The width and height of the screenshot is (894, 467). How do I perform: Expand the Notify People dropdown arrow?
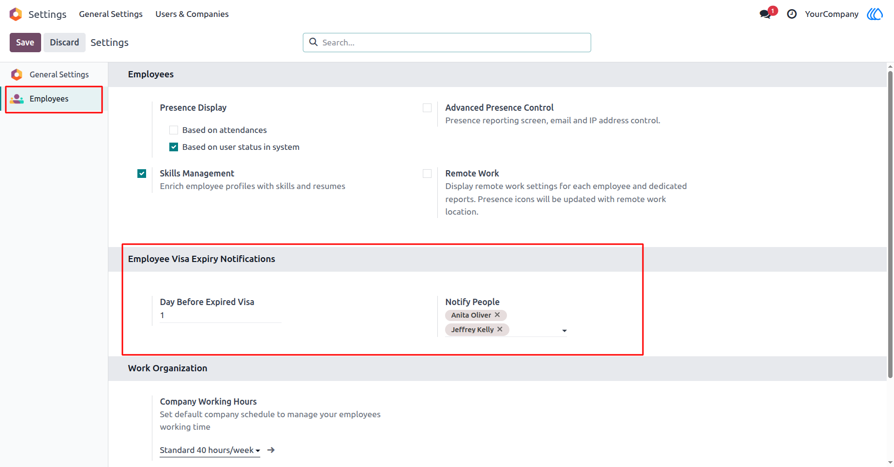pos(564,331)
